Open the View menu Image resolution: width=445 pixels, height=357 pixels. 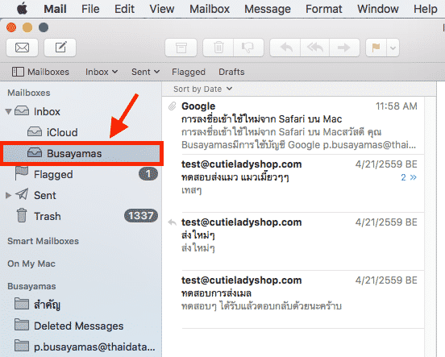coord(162,9)
